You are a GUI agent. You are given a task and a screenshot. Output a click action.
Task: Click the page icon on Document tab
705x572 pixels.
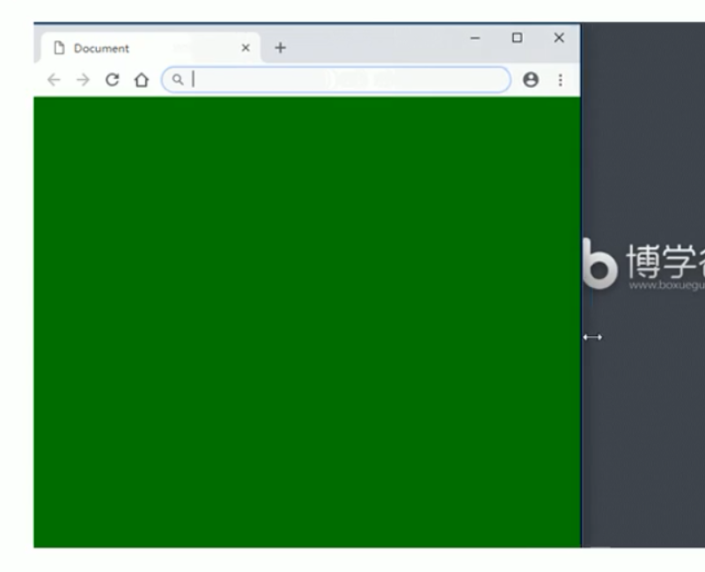click(x=59, y=48)
